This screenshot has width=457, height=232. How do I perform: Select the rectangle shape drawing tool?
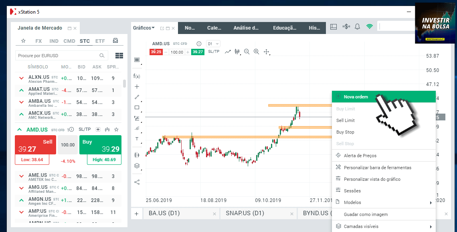pos(137,108)
